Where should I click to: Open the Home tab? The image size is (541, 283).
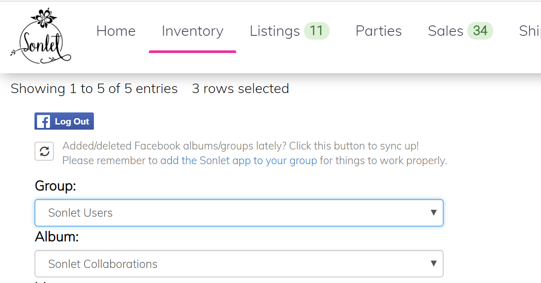(x=116, y=31)
